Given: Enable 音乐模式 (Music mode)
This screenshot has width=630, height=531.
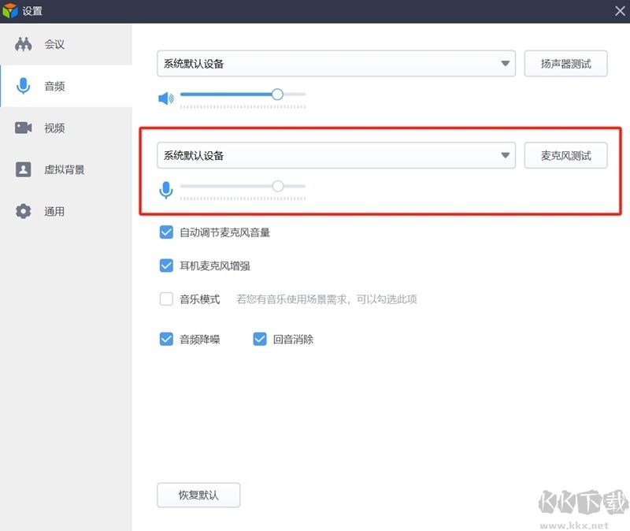Looking at the screenshot, I should click(x=166, y=299).
